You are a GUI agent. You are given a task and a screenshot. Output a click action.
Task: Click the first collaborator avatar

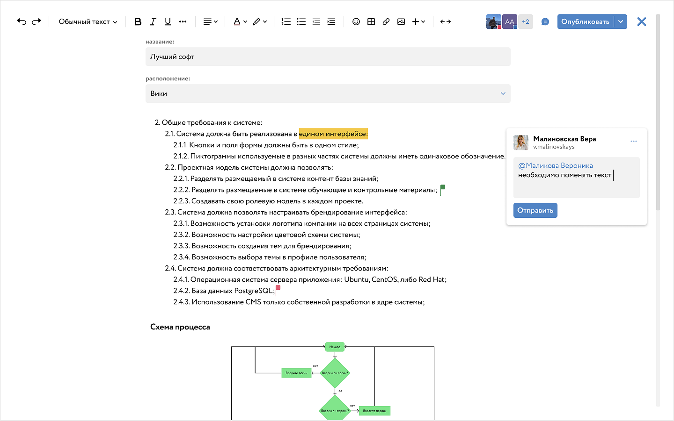pos(494,21)
